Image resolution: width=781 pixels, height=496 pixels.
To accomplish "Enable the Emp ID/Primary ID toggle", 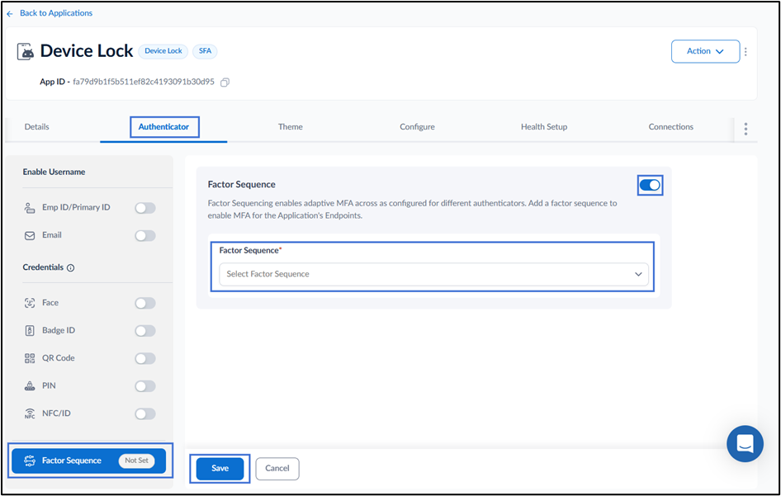I will (x=145, y=208).
